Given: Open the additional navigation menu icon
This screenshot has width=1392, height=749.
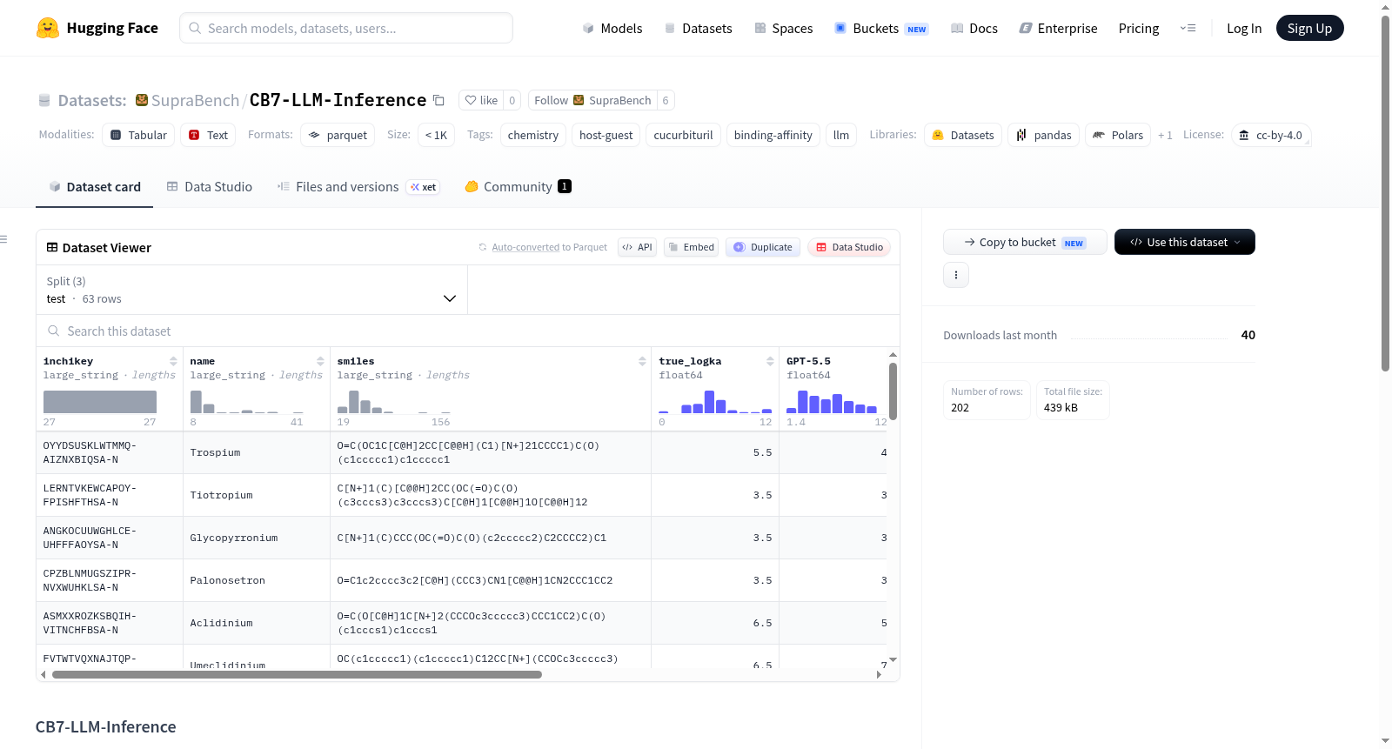Looking at the screenshot, I should (1188, 28).
